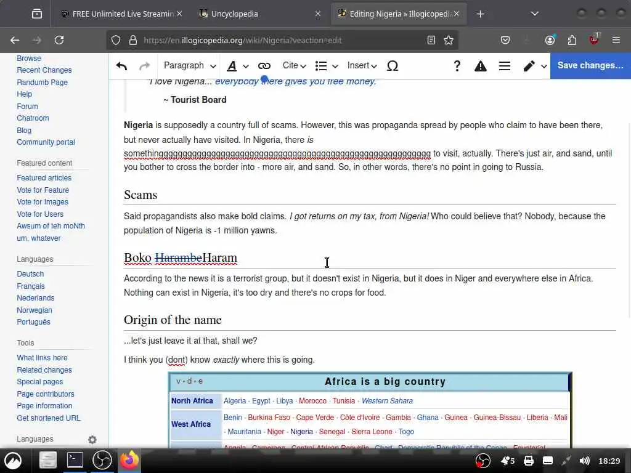
Task: Bookmark this page with the star
Action: (x=449, y=40)
